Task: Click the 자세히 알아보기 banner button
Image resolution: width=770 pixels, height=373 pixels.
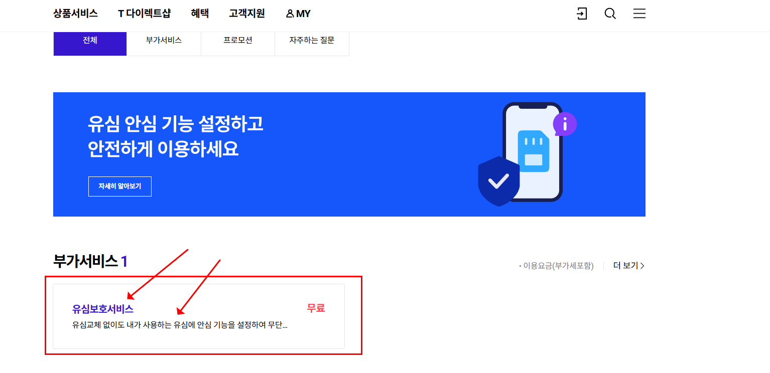Action: point(120,186)
